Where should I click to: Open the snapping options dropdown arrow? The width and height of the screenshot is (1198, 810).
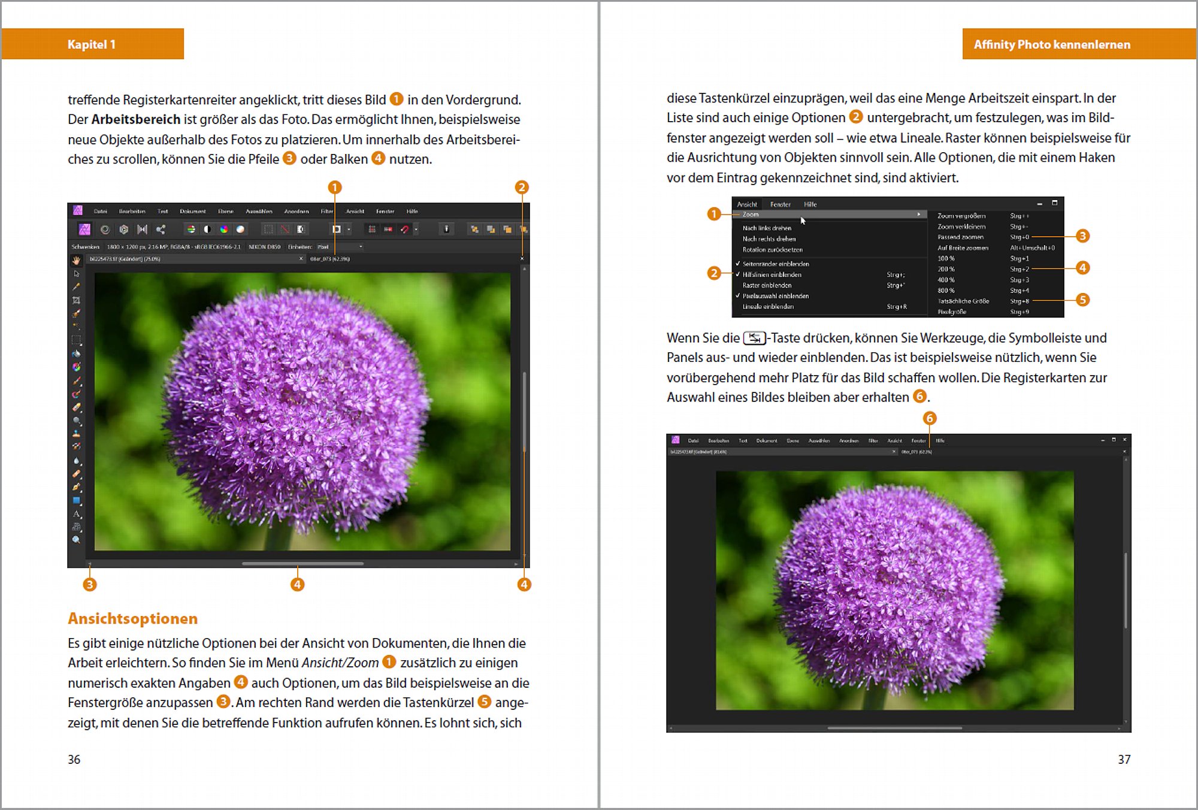[x=416, y=229]
